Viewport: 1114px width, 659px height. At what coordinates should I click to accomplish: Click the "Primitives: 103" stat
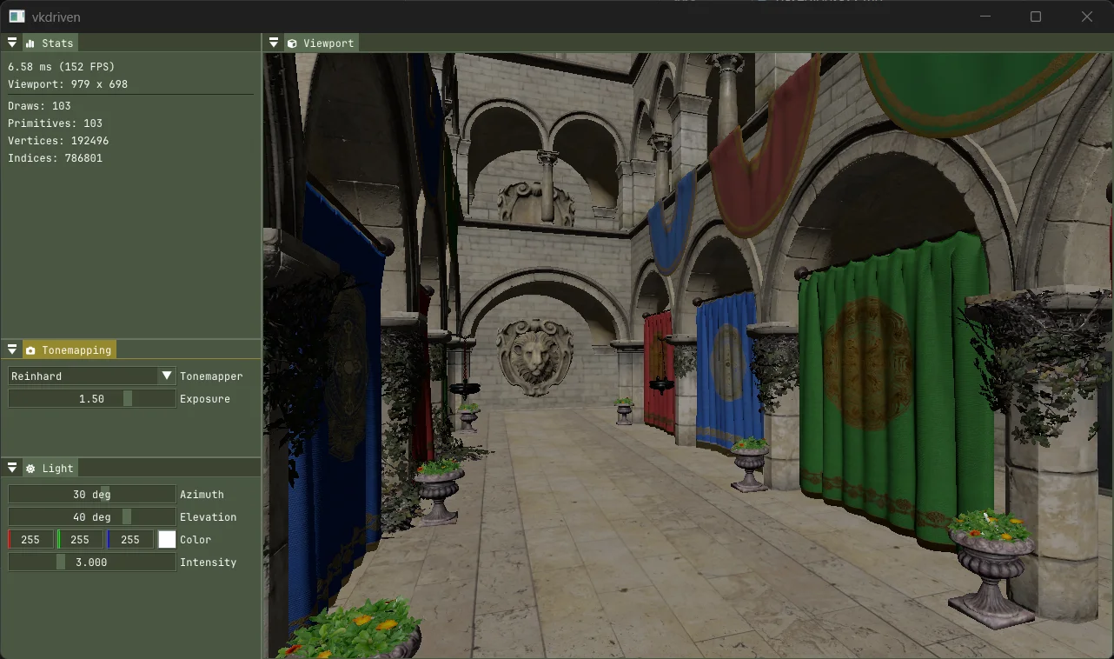point(56,123)
